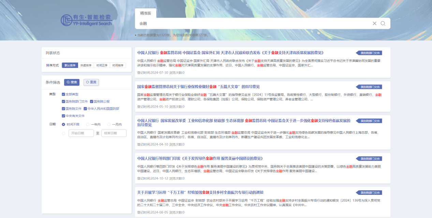Viewport: 432px width, 218px height.
Task: Click the 国务院部门文件 tag on second result
Action: click(x=370, y=87)
